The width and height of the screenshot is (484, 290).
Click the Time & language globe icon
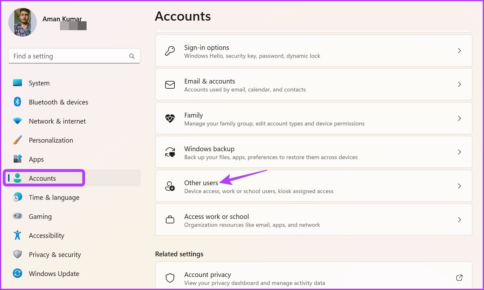[x=17, y=197]
